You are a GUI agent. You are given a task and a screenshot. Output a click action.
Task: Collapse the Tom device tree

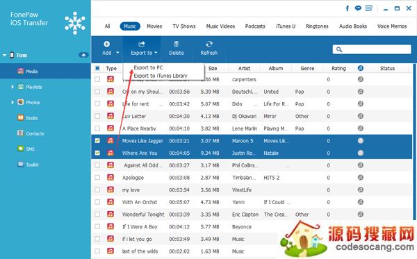(x=4, y=56)
